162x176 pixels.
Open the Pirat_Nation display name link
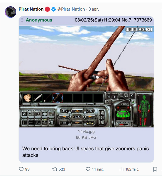click(x=31, y=9)
